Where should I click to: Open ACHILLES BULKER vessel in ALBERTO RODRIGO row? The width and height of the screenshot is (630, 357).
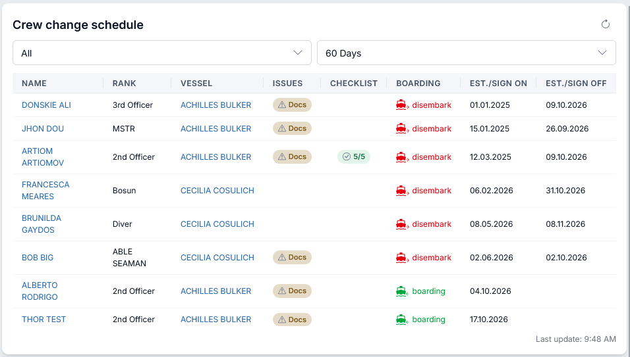(215, 291)
